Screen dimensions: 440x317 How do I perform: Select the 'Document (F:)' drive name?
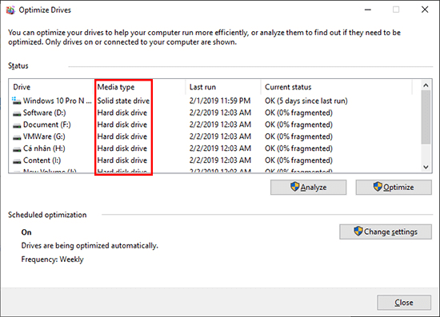(47, 125)
